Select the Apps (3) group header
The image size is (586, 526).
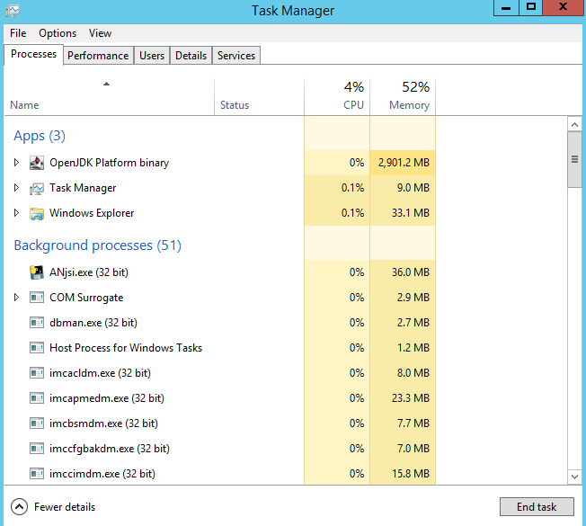click(40, 136)
